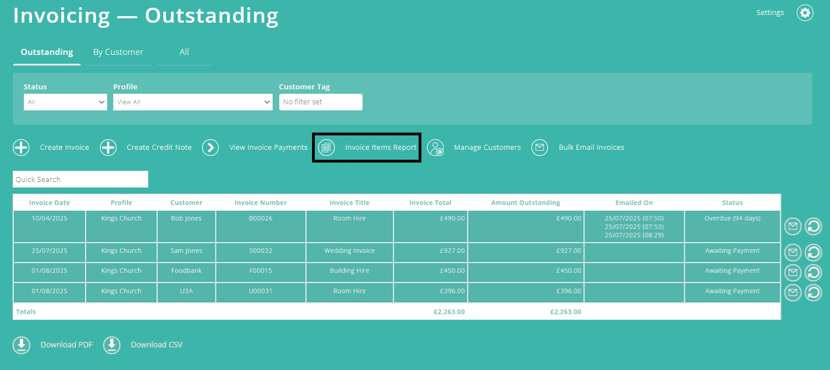Open the Status filter dropdown
Screen dimensions: 830x370
(65, 102)
